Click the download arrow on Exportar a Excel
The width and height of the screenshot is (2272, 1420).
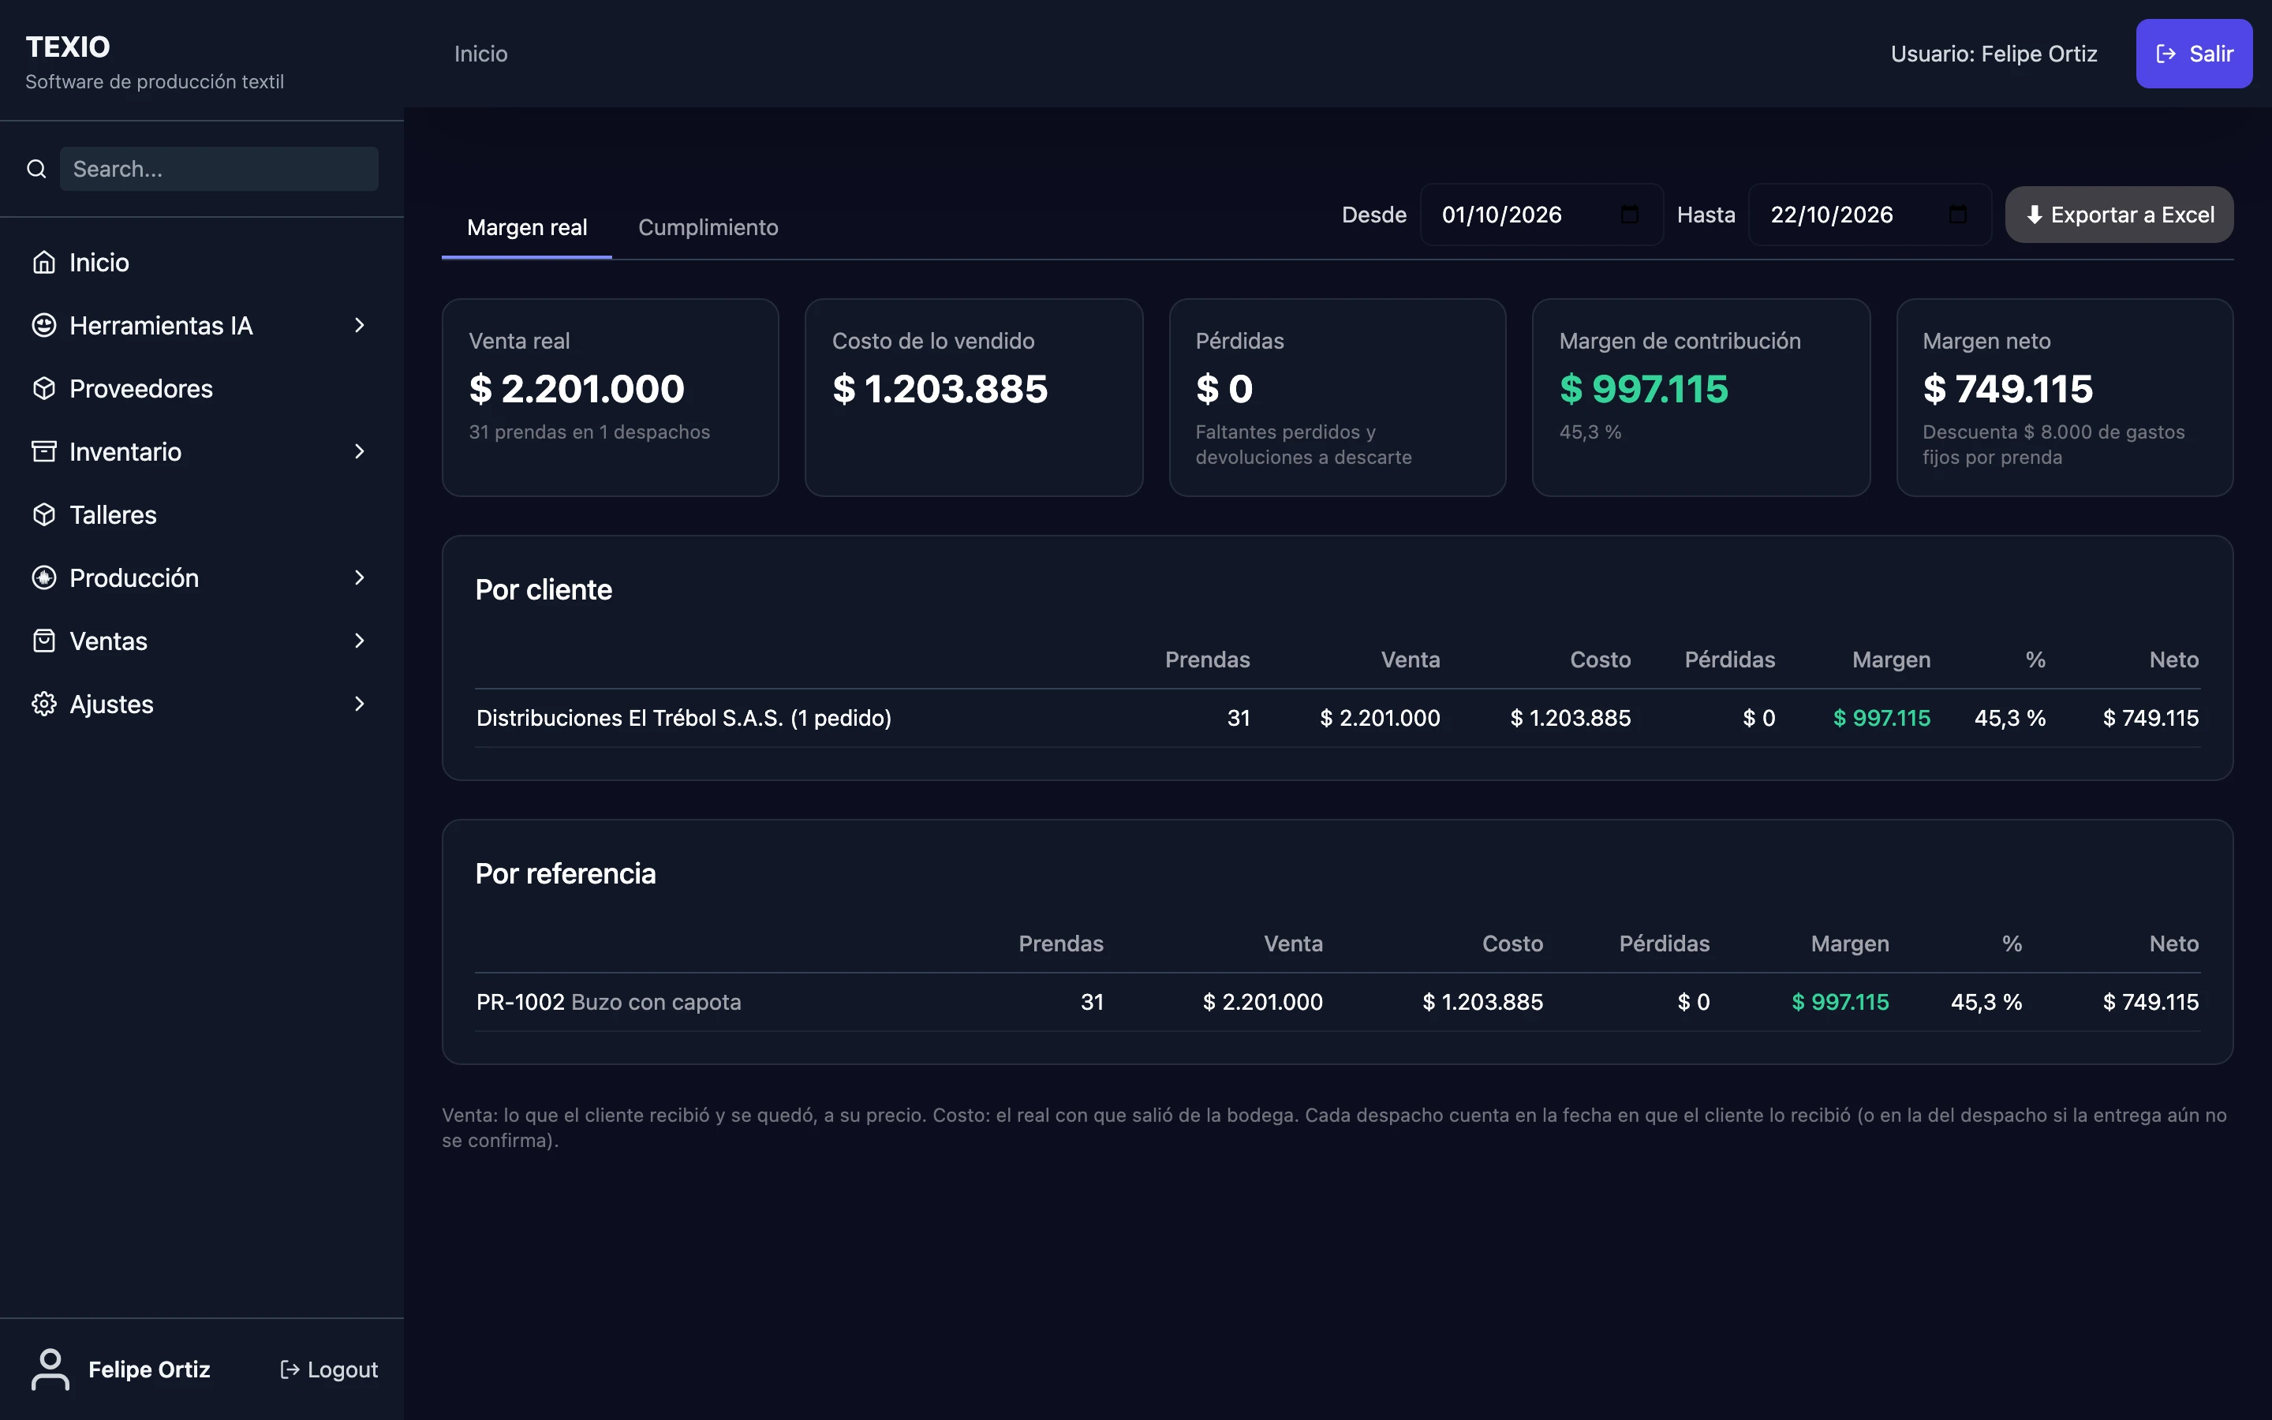(x=2035, y=215)
